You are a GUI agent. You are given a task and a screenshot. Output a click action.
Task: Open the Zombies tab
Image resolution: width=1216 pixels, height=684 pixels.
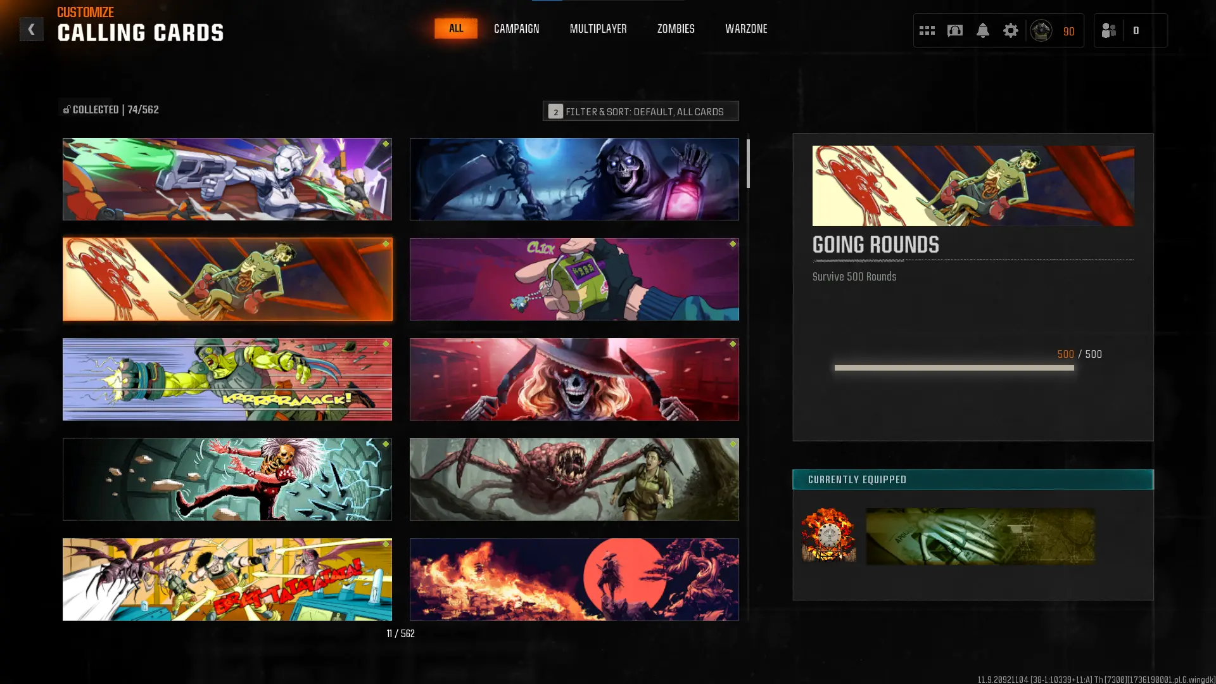[675, 29]
